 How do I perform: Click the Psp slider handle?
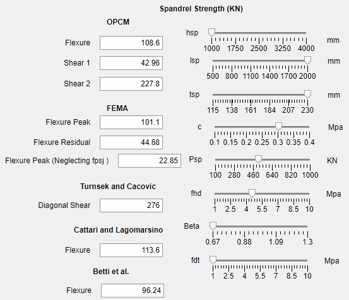(x=258, y=159)
